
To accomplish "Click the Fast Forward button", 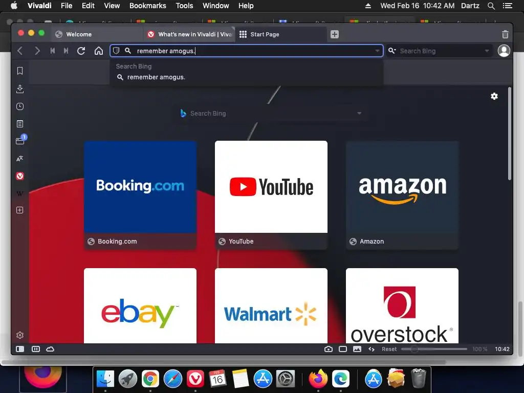I will 66,51.
